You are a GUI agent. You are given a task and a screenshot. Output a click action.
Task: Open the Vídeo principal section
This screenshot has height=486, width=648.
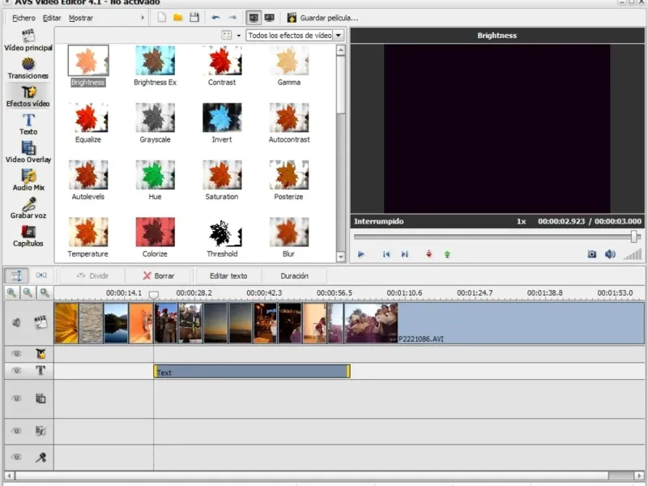click(28, 40)
